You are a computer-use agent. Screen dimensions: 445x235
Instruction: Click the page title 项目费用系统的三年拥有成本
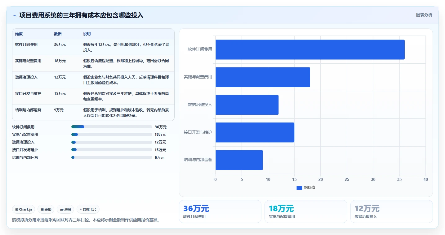(81, 15)
